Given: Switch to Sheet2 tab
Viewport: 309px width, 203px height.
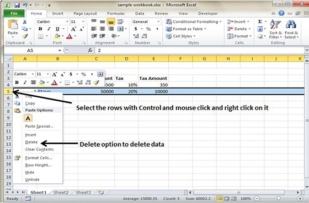Looking at the screenshot, I should [x=61, y=193].
